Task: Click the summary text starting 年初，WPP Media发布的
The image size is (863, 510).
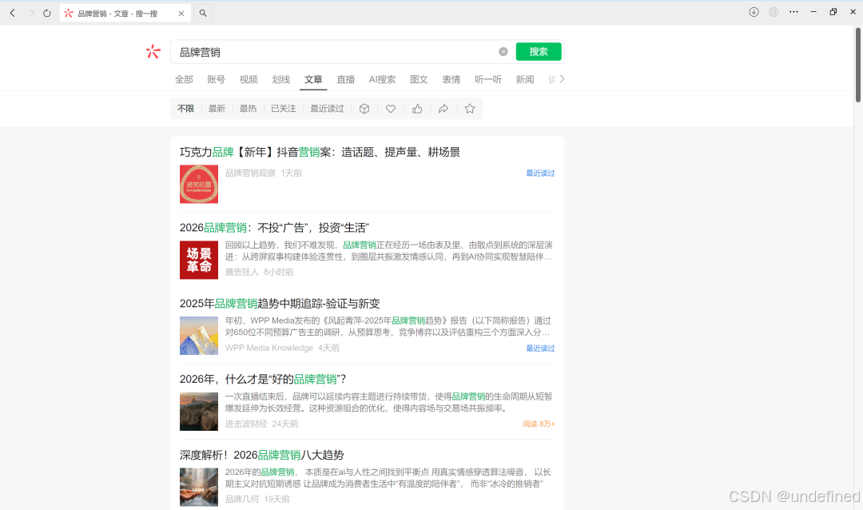Action: [x=388, y=326]
